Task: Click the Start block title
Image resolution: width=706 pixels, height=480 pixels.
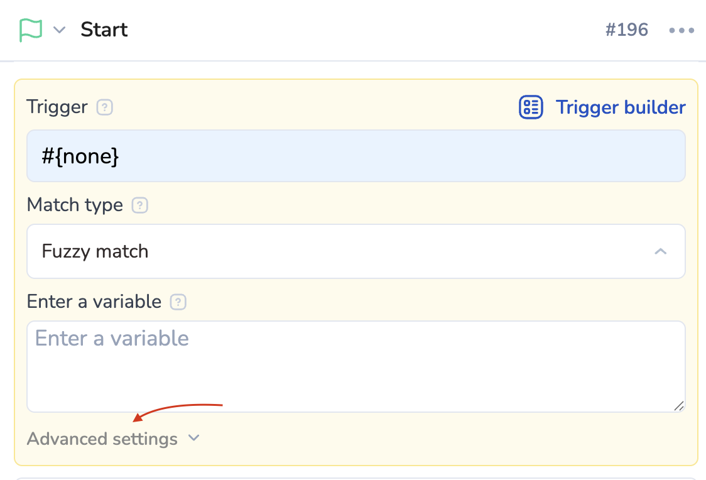Action: [104, 30]
